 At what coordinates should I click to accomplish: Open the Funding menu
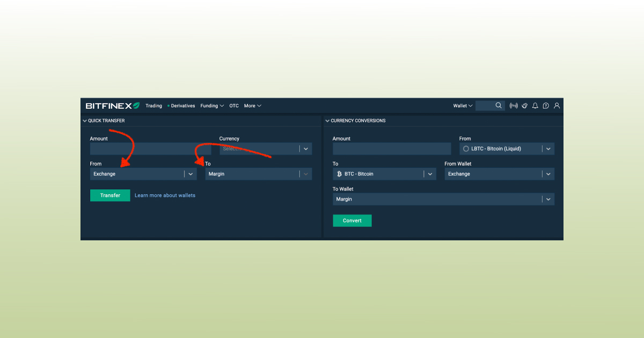click(x=212, y=106)
